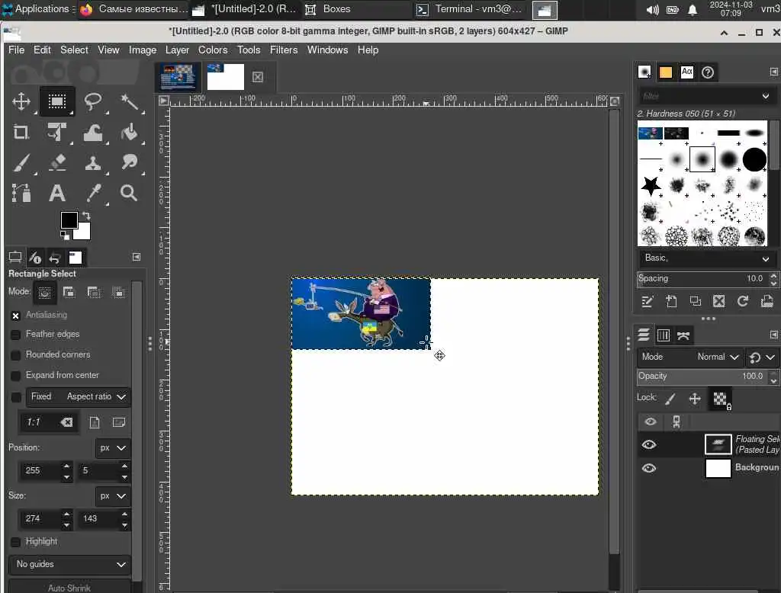The width and height of the screenshot is (781, 593).
Task: Click Delete brush icon
Action: tap(718, 301)
